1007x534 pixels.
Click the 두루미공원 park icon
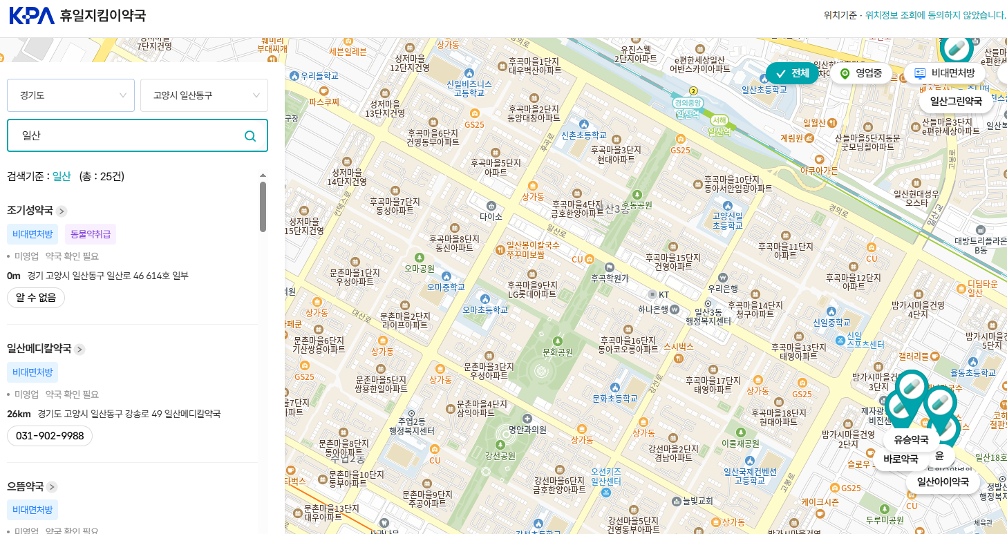(885, 508)
